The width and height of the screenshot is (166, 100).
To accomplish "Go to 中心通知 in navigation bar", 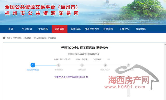I will [43, 29].
